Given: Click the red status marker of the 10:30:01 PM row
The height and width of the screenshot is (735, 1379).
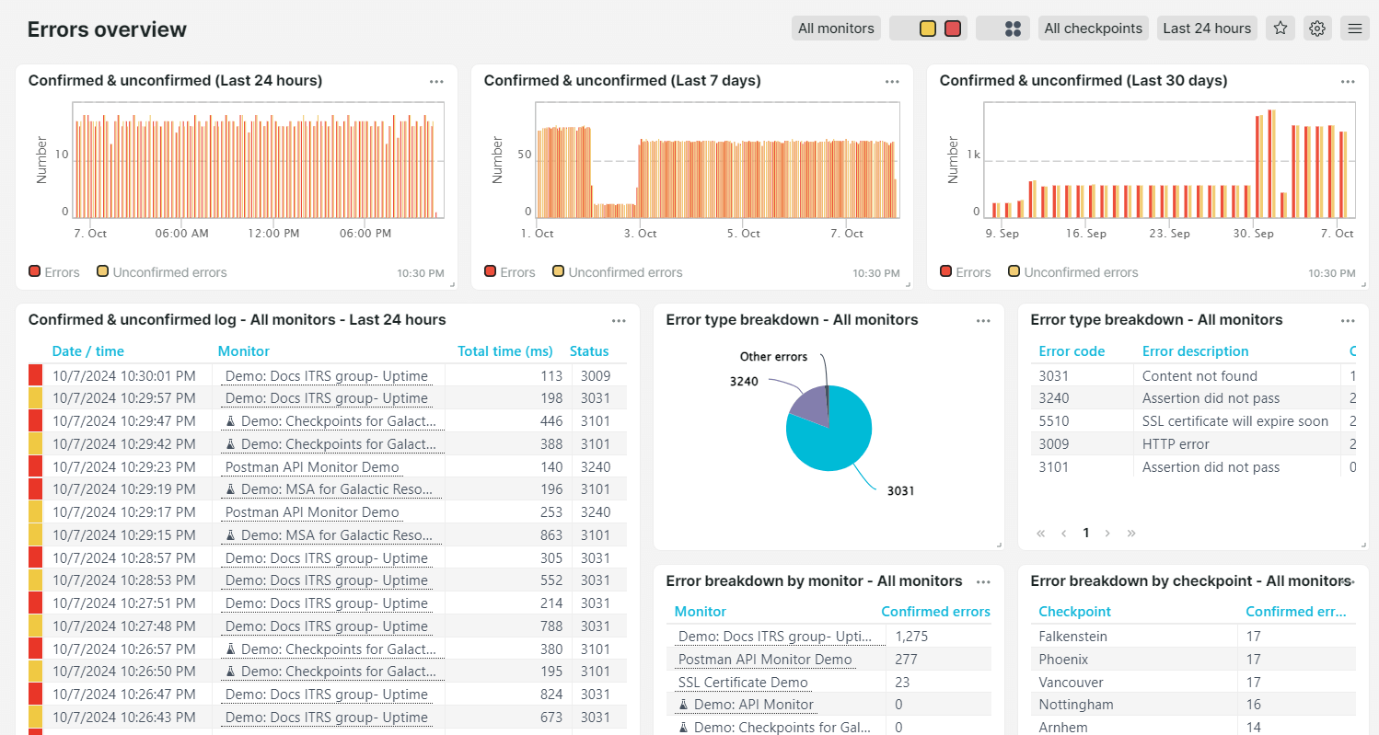Looking at the screenshot, I should point(35,375).
